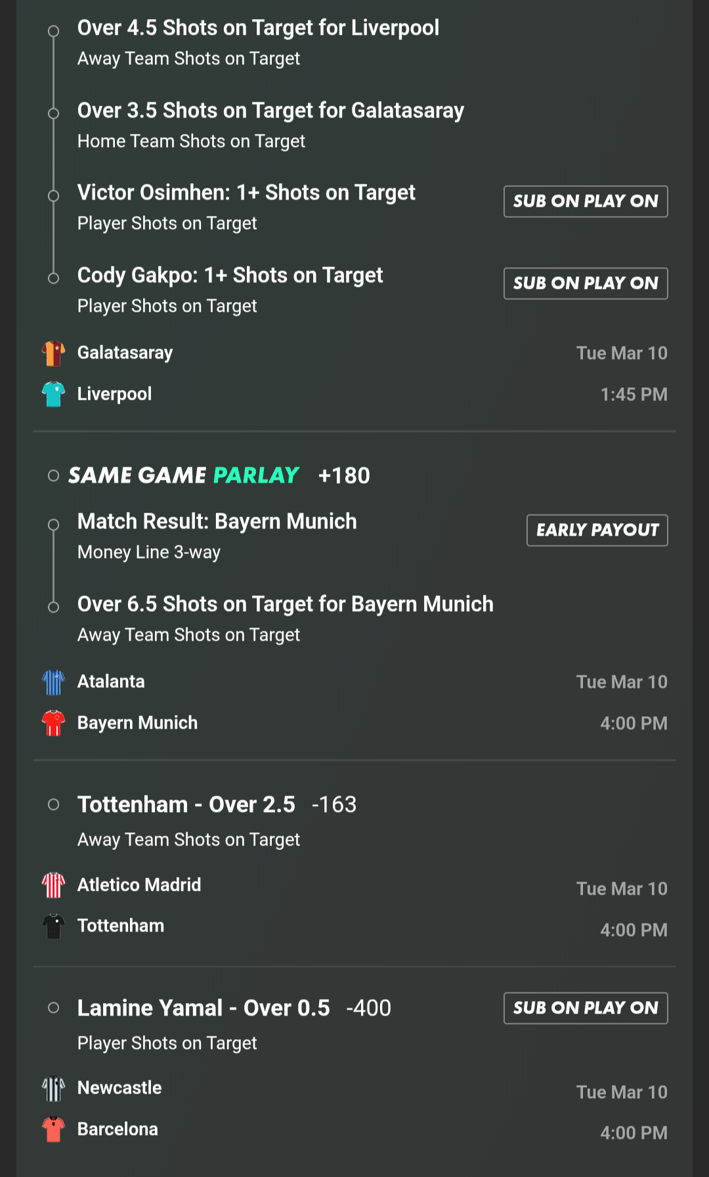This screenshot has width=709, height=1177.
Task: Open Match Result: Bayern Munich leg
Action: click(x=217, y=522)
